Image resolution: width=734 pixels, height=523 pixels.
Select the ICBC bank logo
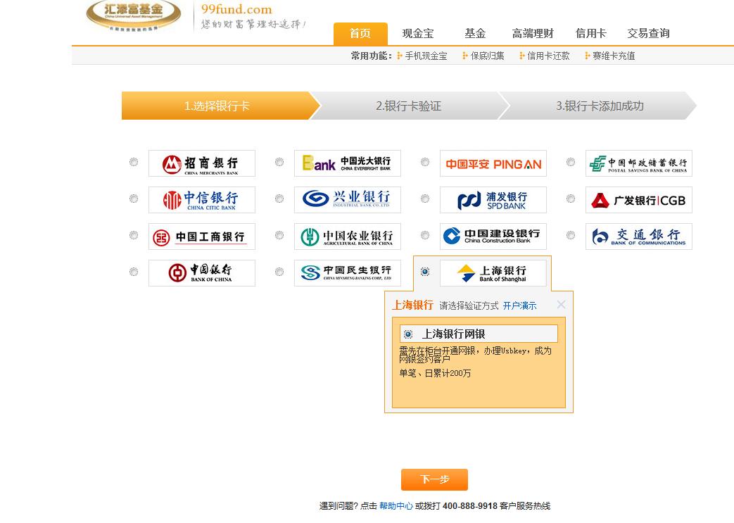pyautogui.click(x=201, y=237)
